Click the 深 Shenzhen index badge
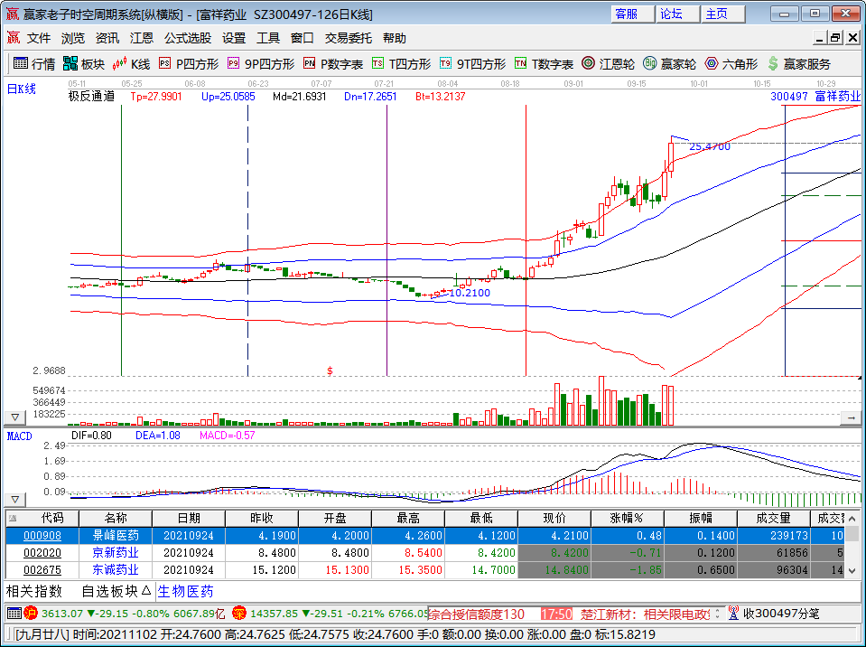 click(x=239, y=614)
